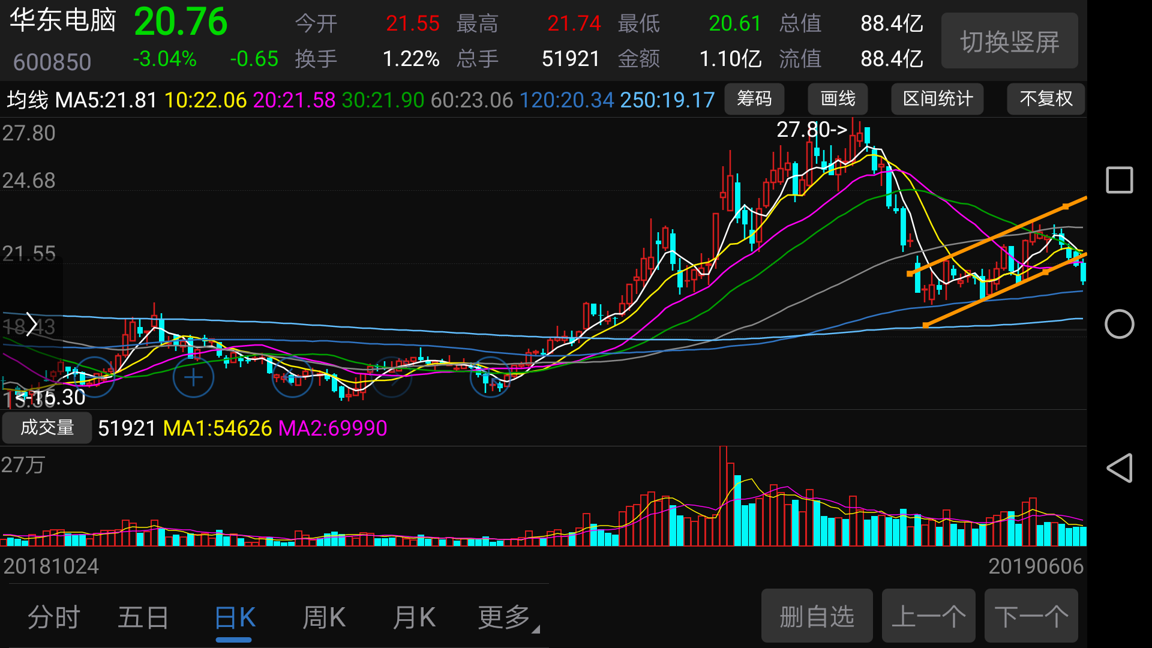Switch to landscape/portrait with 切换竖屏 button
Screen dimensions: 1152x648
coord(1009,41)
